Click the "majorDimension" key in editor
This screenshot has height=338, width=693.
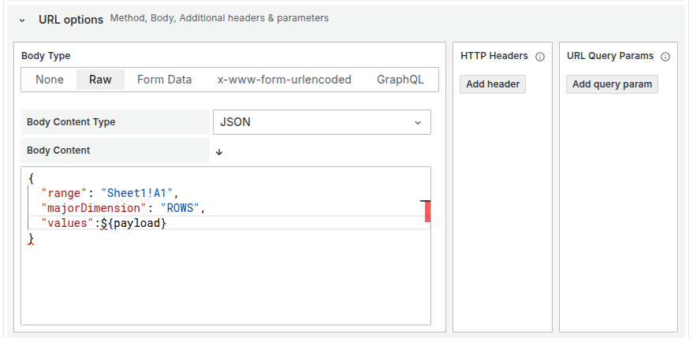tap(93, 208)
